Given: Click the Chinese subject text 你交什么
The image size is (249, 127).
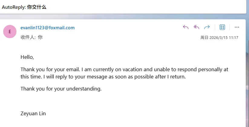Looking at the screenshot, I should tap(37, 7).
